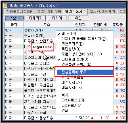The width and height of the screenshot is (128, 123).
Task: Select the 주요국 region button
Action: pyautogui.click(x=14, y=18)
